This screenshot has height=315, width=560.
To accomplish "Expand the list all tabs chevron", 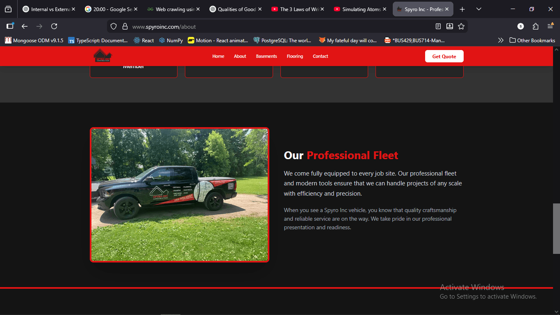I will click(479, 9).
